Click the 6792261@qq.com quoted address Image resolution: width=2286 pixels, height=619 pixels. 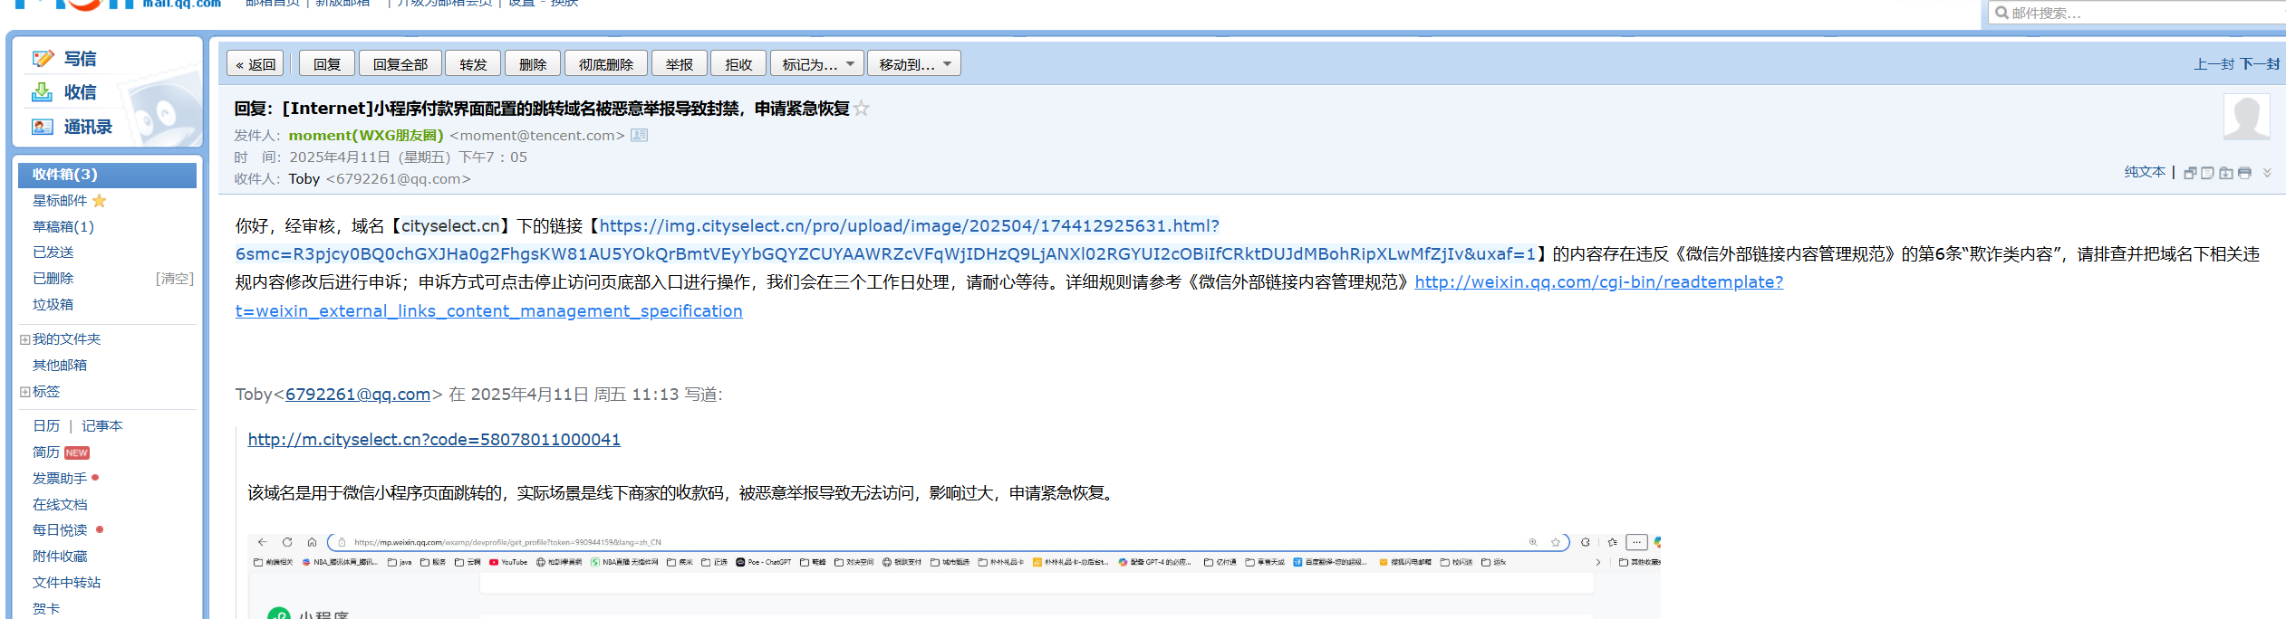357,395
